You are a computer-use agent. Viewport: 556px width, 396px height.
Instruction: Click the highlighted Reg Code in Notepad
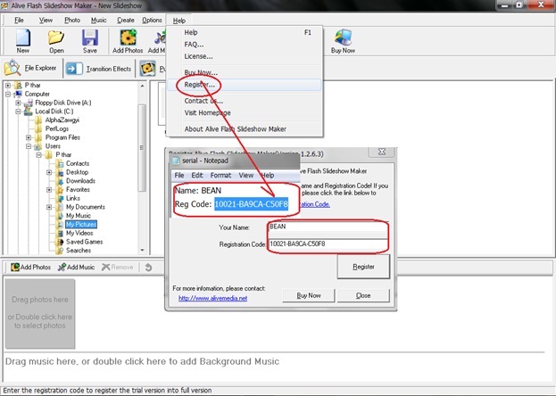(251, 204)
